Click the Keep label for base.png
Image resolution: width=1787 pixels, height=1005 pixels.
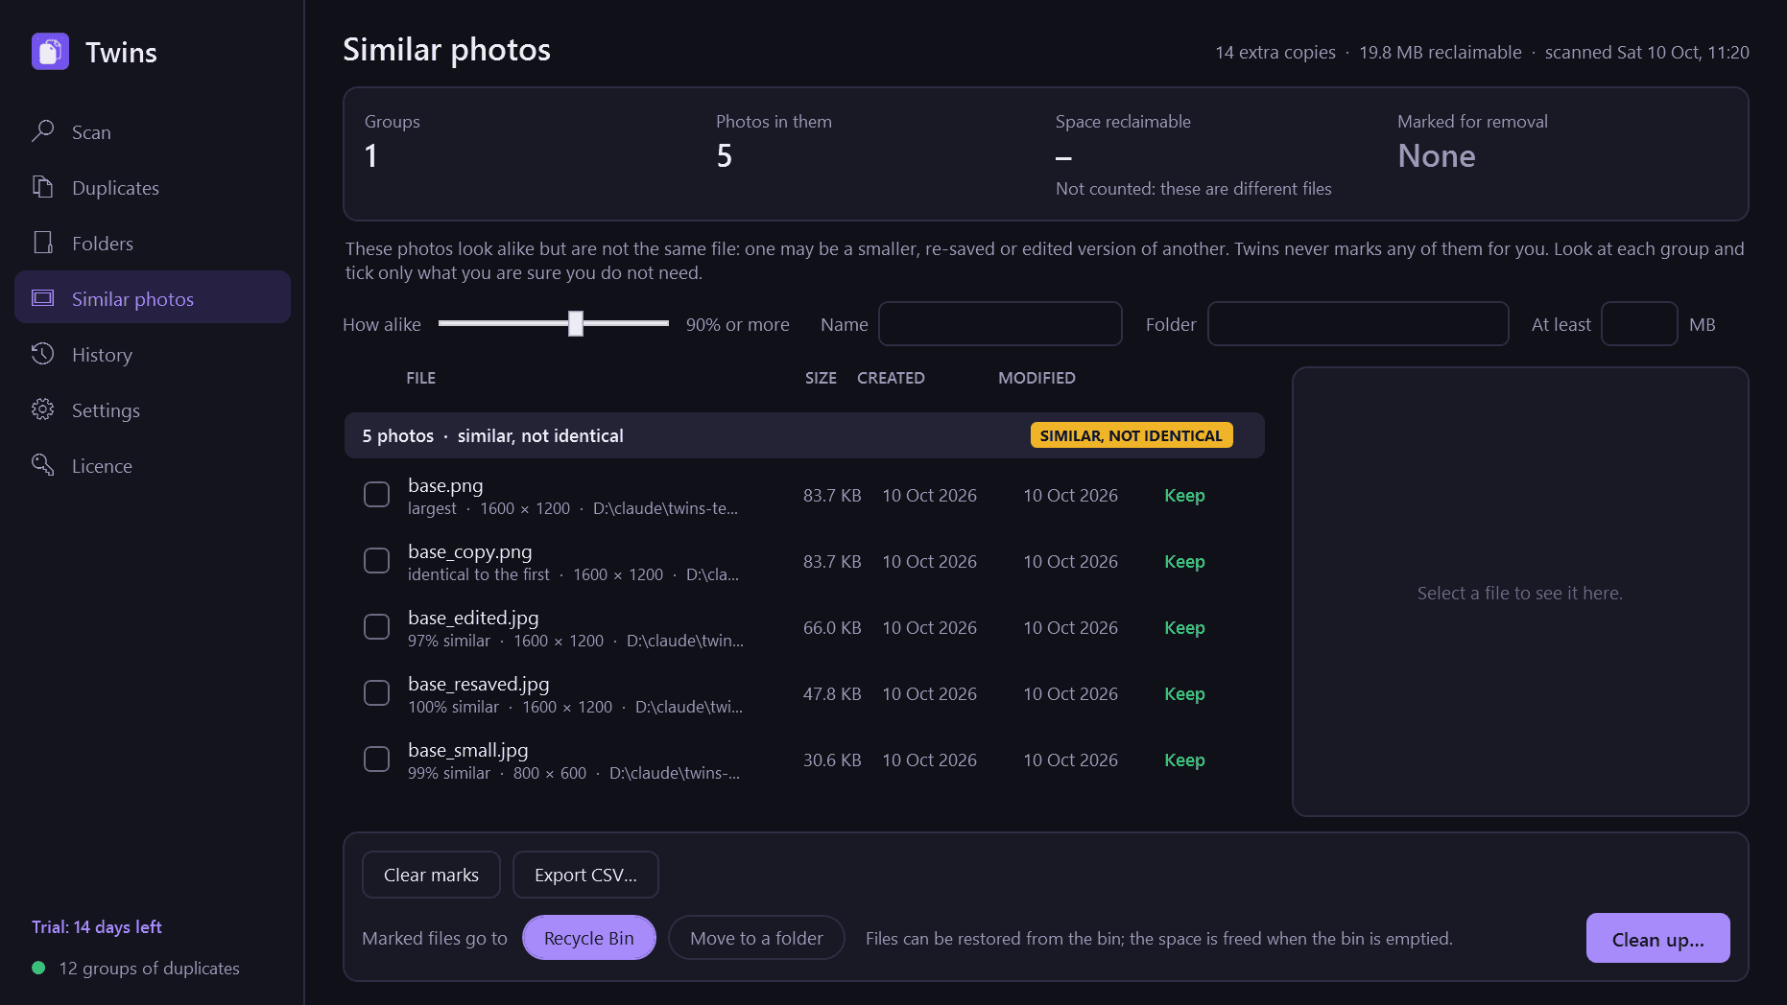tap(1184, 496)
